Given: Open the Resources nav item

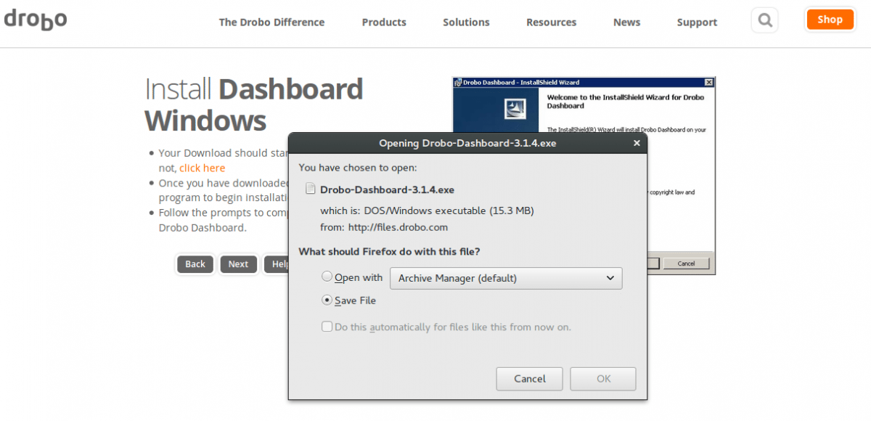Looking at the screenshot, I should [551, 23].
